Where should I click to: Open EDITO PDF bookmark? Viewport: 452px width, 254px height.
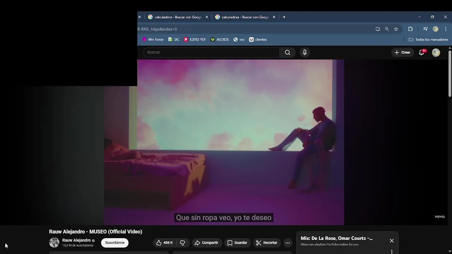click(195, 40)
